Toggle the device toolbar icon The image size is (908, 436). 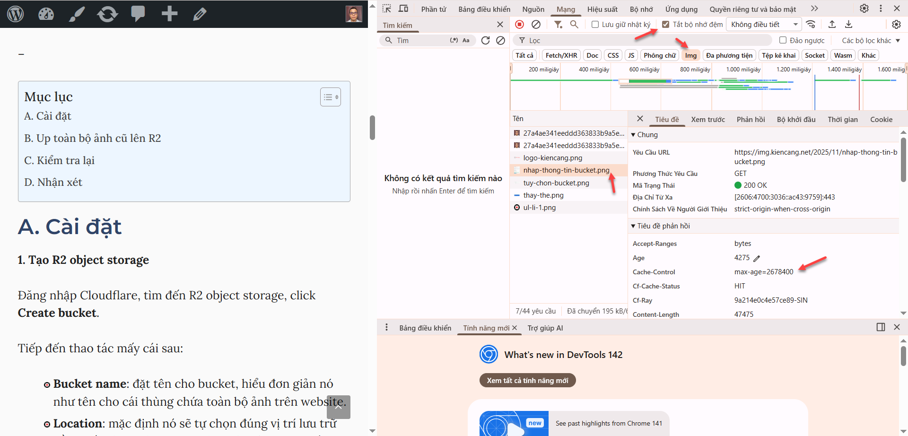coord(403,9)
